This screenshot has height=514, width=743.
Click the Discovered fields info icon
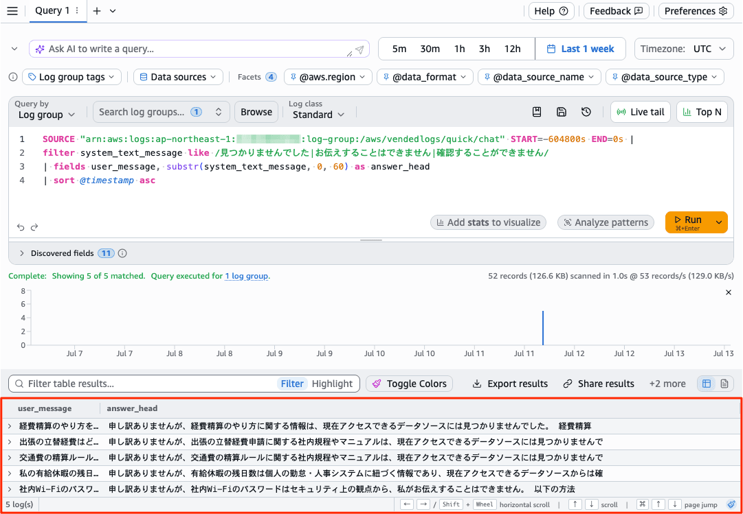[x=122, y=253]
